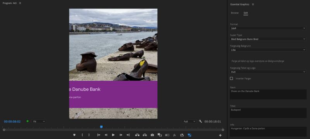Toggle the proxies icon in transport bar

tap(167, 135)
